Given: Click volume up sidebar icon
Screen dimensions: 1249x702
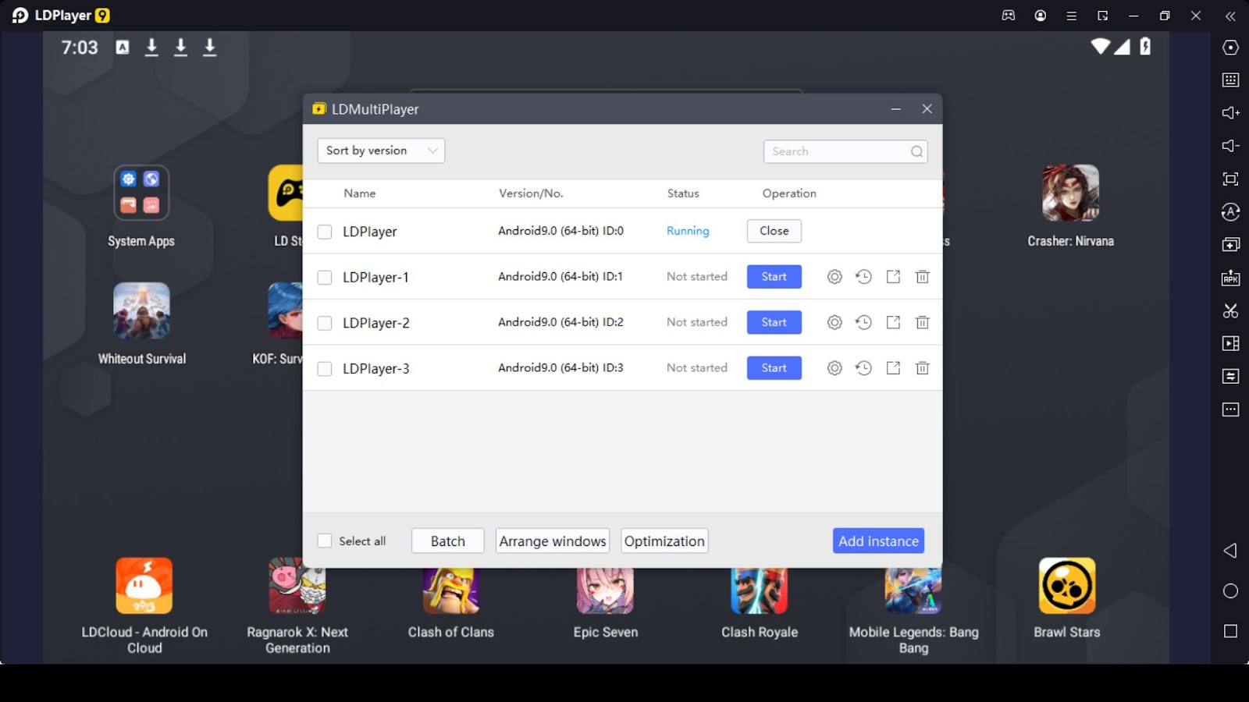Looking at the screenshot, I should pos(1230,113).
